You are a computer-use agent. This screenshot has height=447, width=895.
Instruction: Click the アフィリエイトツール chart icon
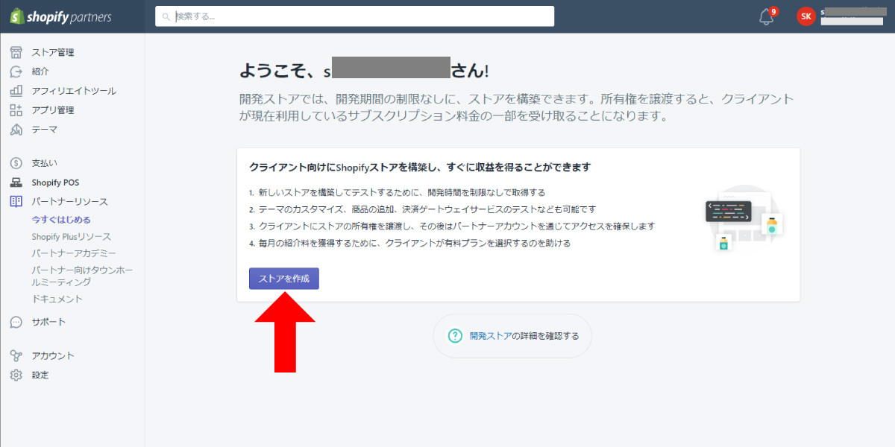point(16,91)
